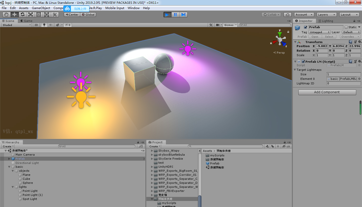Screen dimensions: 362x207
Task: Open the GameObject menu
Action: 41,8
